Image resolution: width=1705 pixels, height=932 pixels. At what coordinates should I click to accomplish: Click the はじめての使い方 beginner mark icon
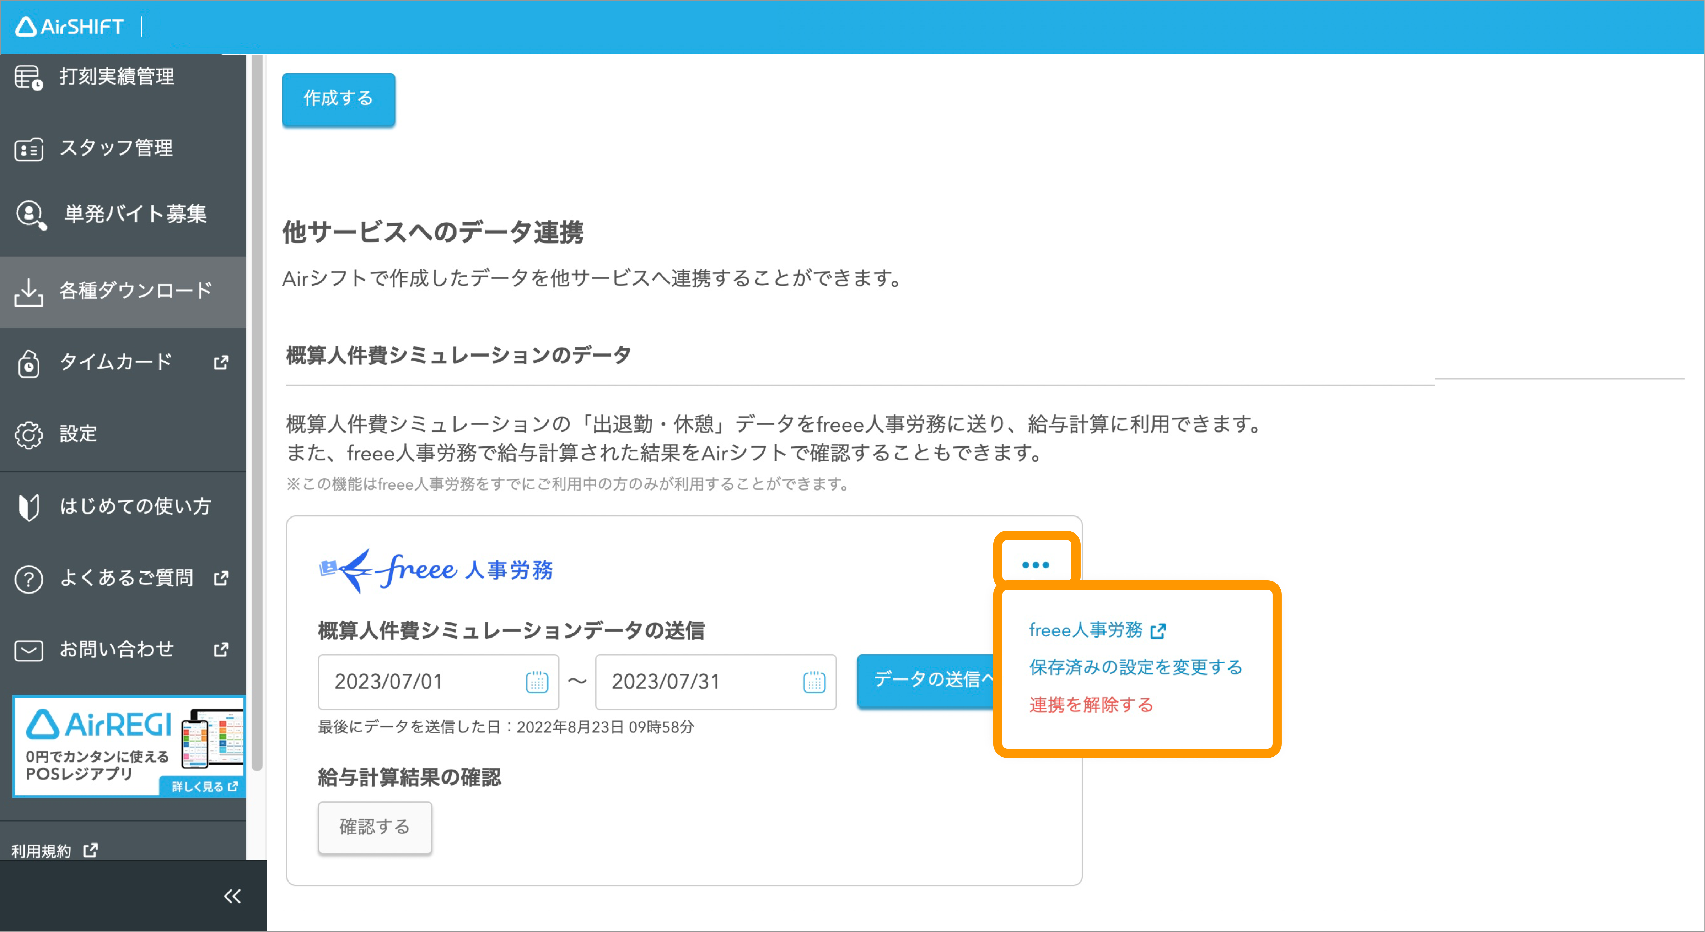tap(28, 507)
